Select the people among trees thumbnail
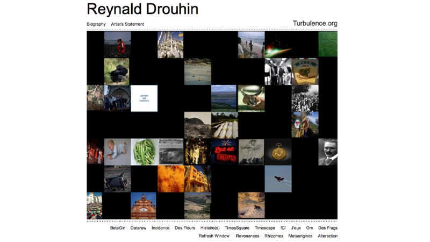 coord(96,98)
